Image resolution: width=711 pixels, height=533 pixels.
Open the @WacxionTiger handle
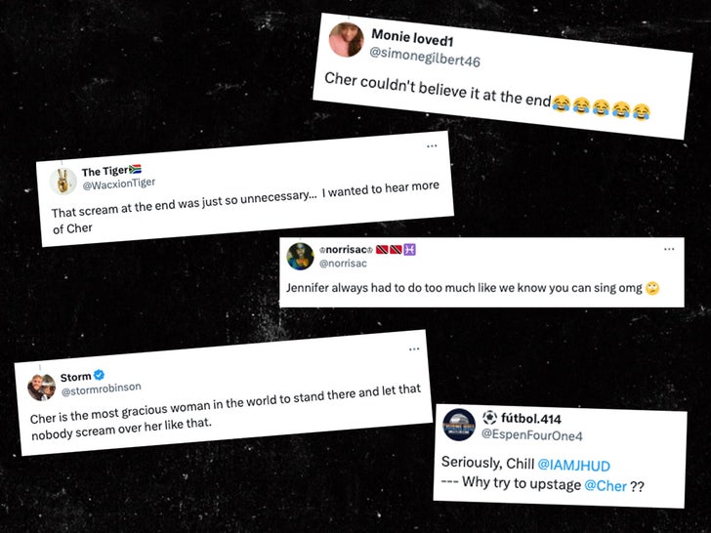click(x=118, y=184)
